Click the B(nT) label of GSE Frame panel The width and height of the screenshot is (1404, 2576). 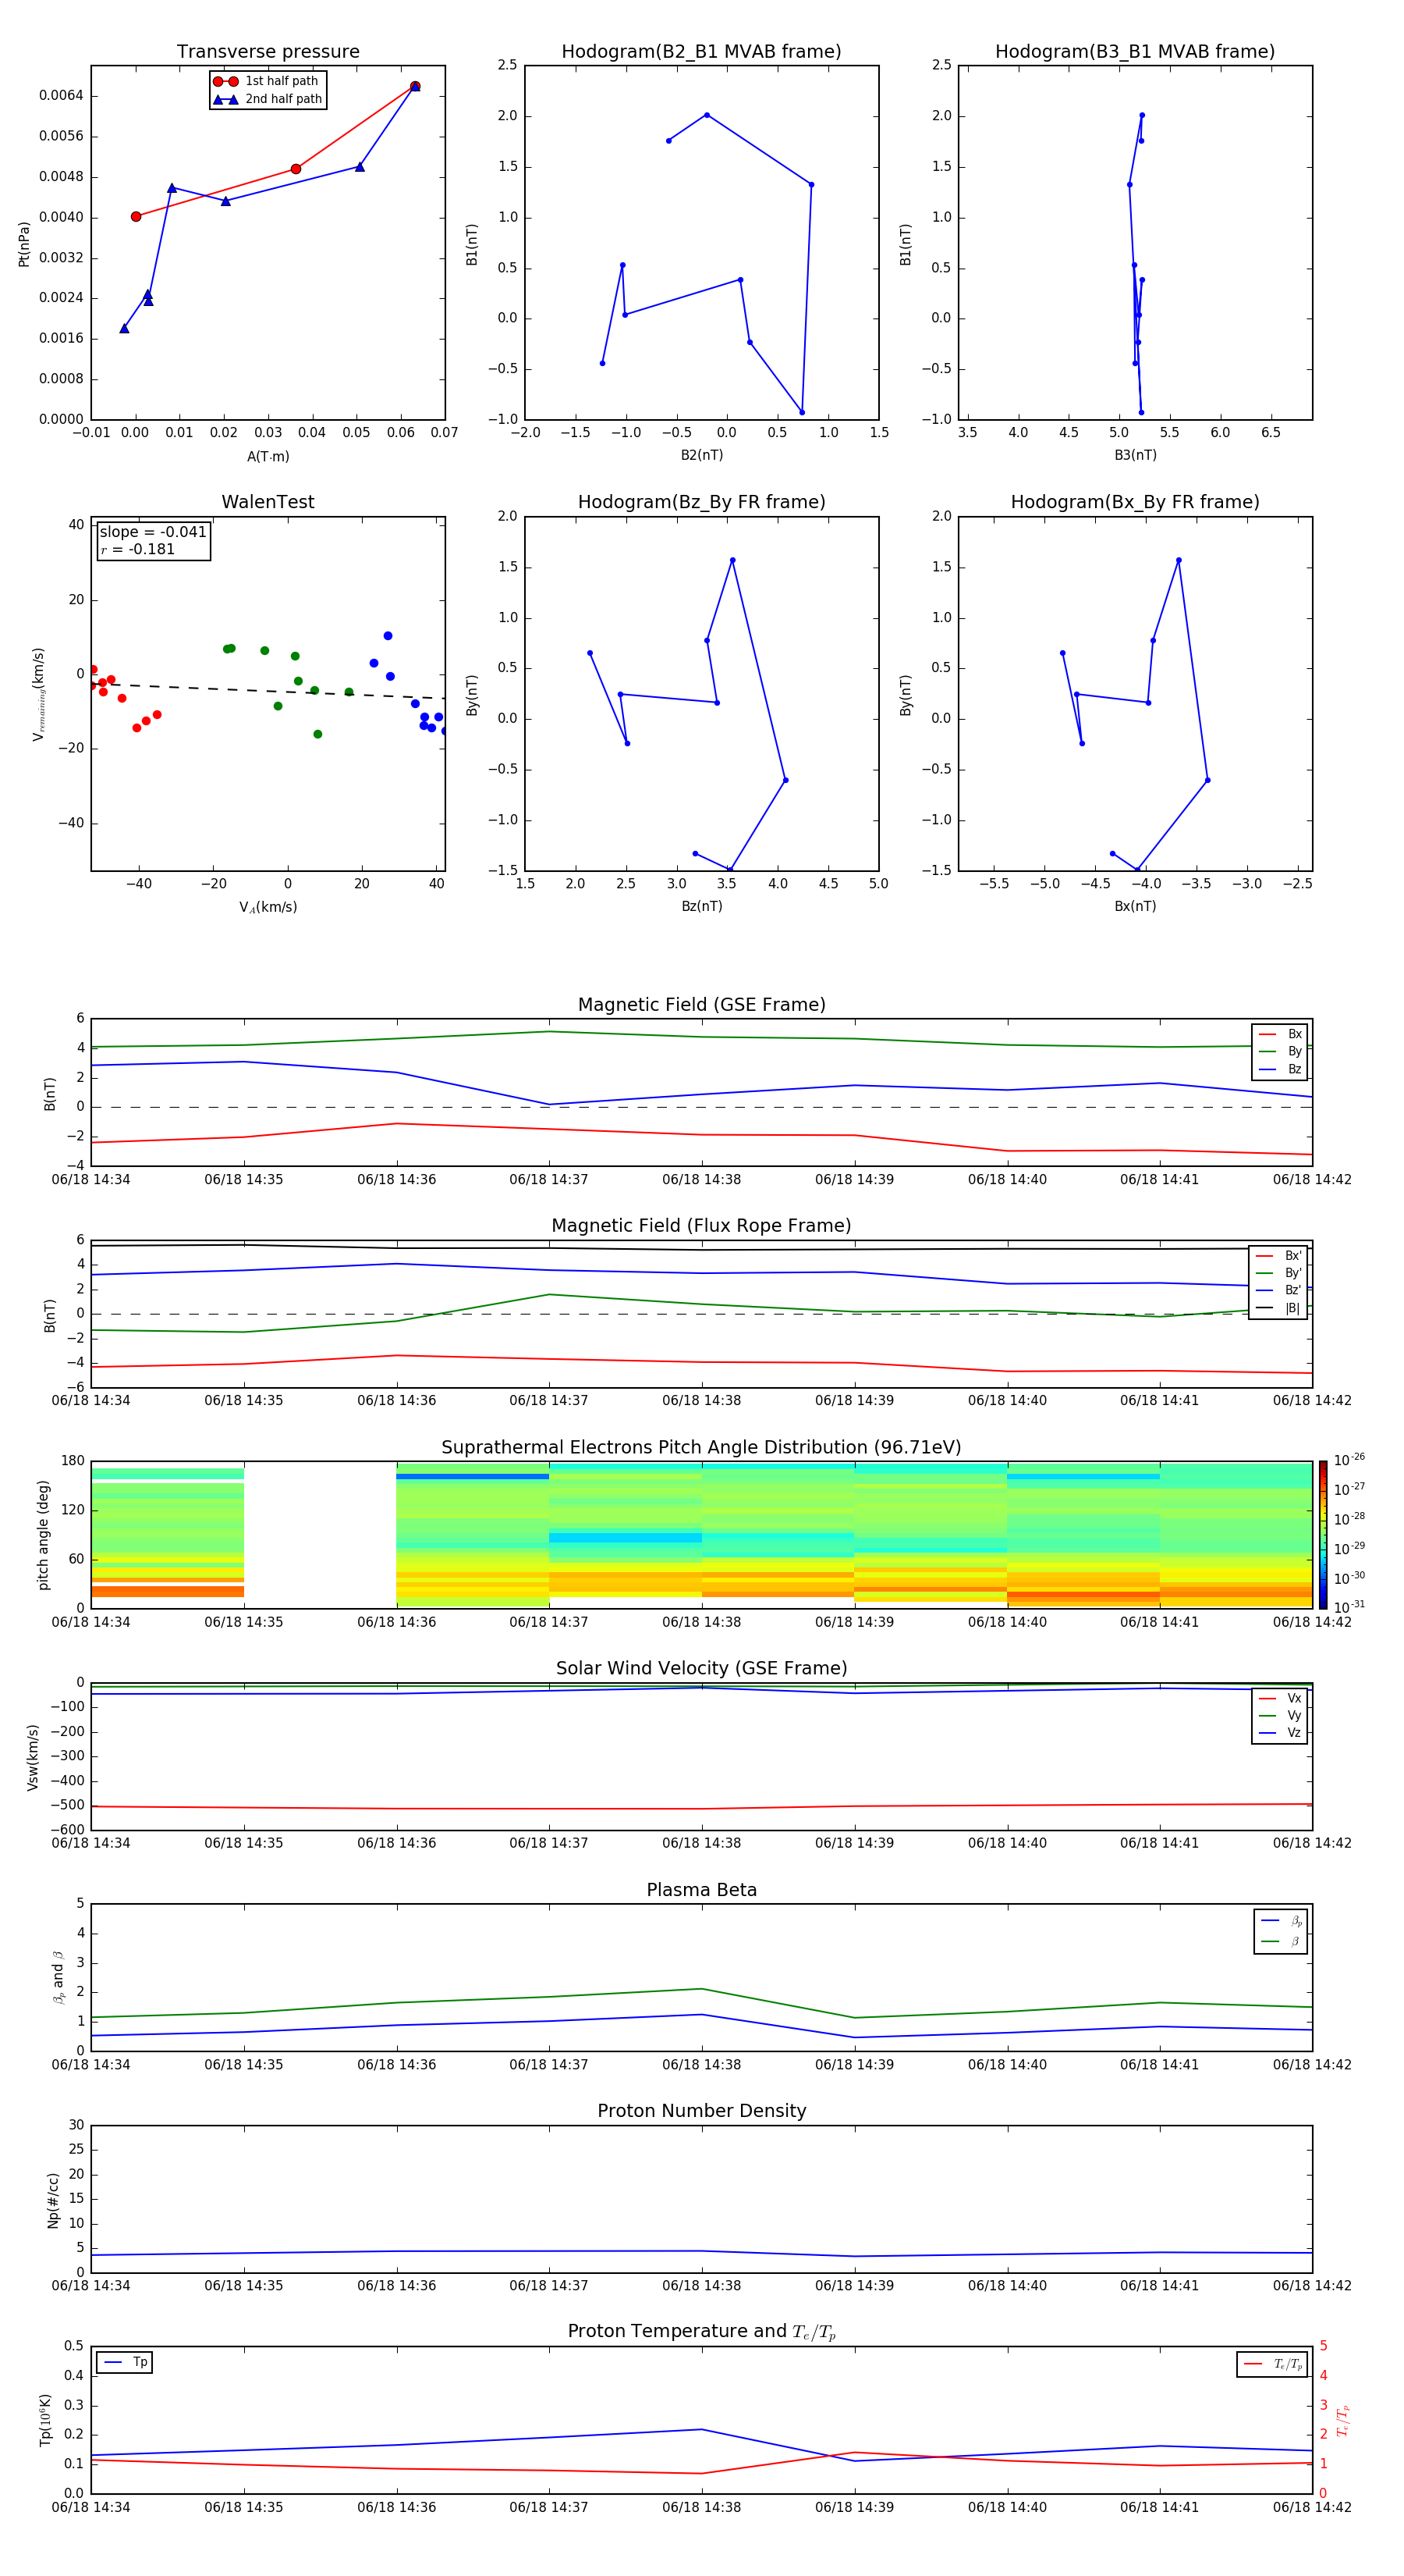(50, 1094)
